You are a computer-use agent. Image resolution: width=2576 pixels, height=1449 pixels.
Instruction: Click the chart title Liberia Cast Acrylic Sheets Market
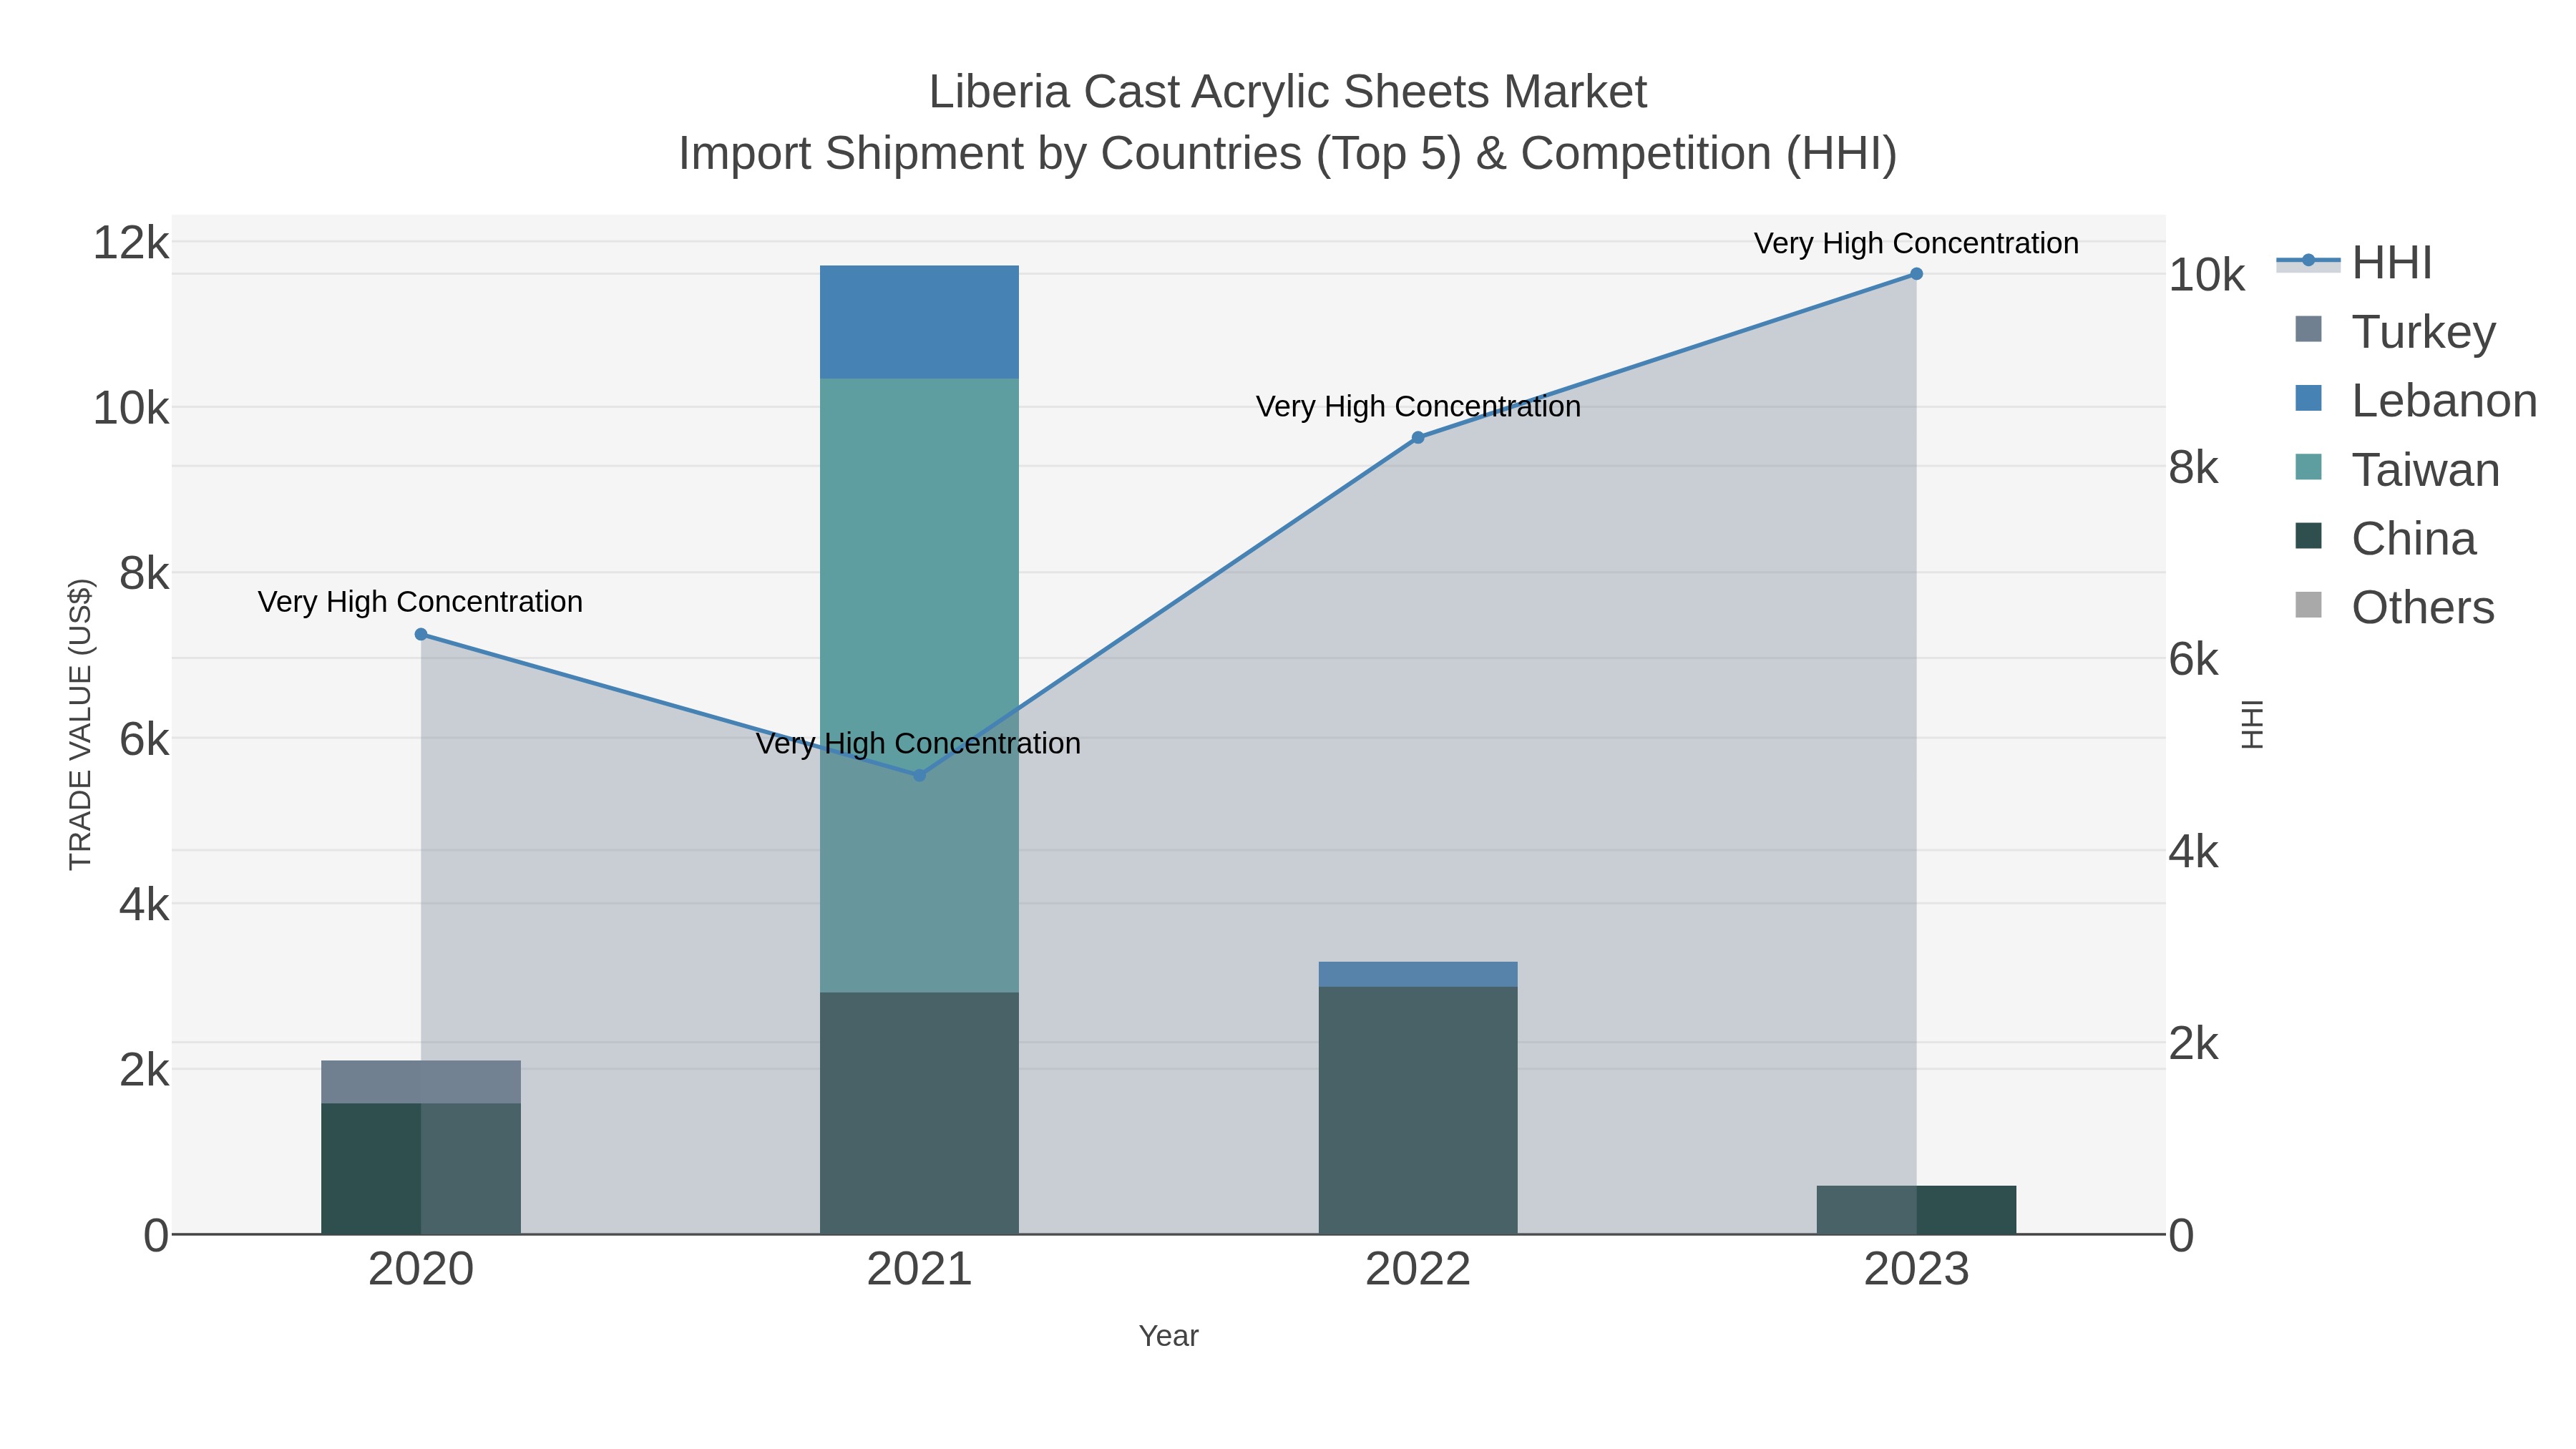point(1288,92)
